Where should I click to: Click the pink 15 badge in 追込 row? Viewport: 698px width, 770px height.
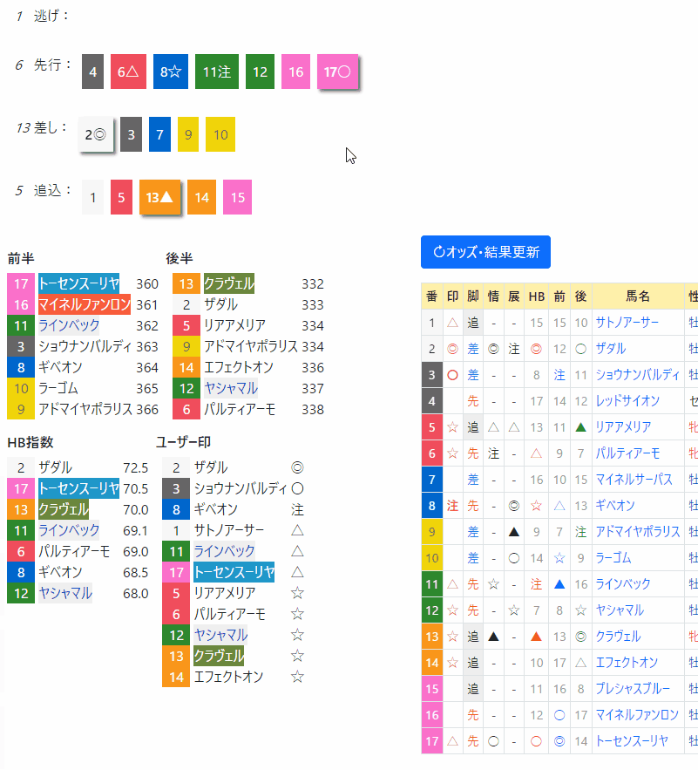click(237, 197)
